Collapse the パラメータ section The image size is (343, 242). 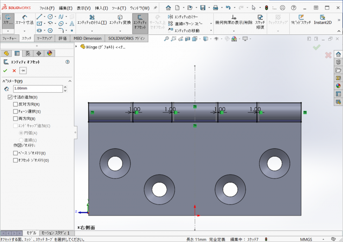click(x=70, y=81)
